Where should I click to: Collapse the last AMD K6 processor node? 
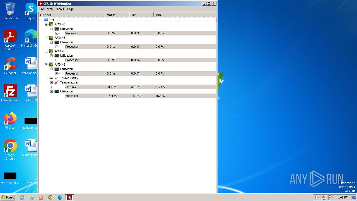[46, 64]
